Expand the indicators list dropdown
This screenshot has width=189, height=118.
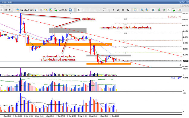[x=175, y=10]
